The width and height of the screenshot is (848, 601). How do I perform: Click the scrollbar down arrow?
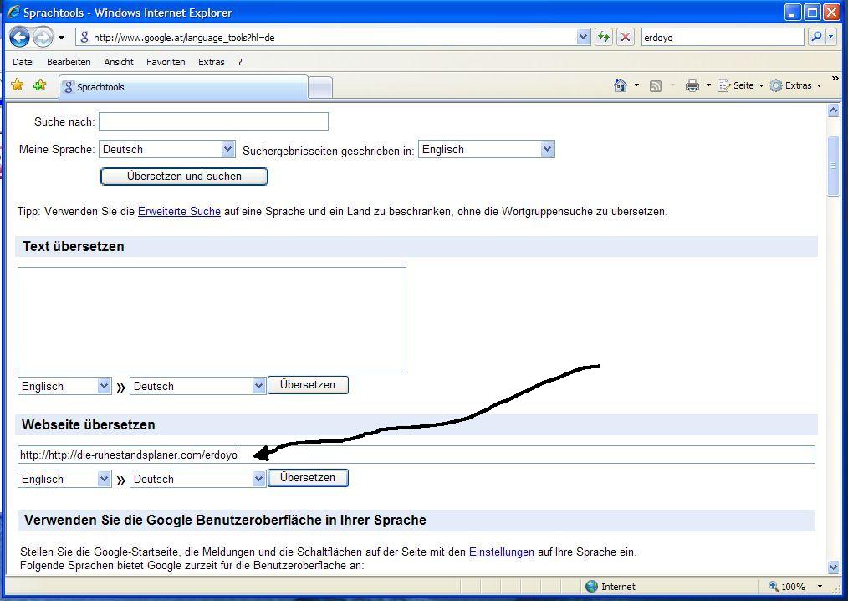point(834,567)
